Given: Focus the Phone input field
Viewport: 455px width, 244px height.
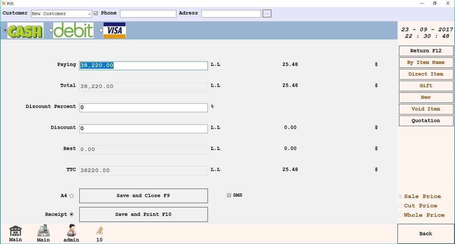Looking at the screenshot, I should pos(148,14).
